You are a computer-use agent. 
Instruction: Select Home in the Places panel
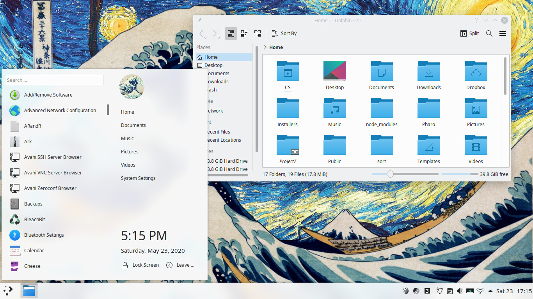224,57
